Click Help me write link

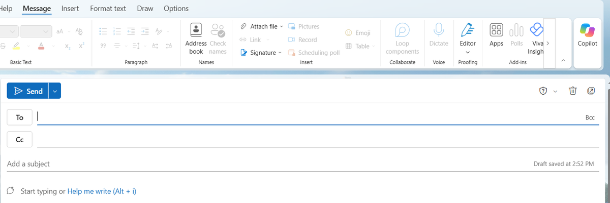(x=102, y=191)
